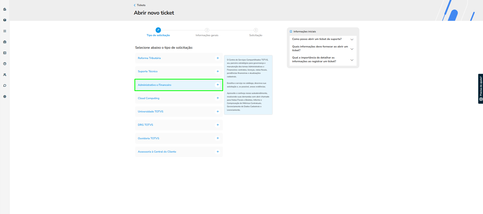Expand 'Qual a importância de detalhar' chevron
Image resolution: width=483 pixels, height=214 pixels.
[352, 60]
